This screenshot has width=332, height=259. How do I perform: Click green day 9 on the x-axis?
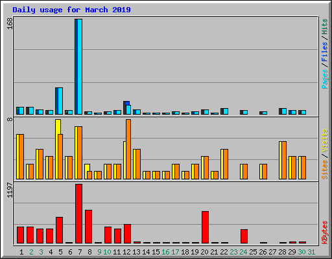click(99, 252)
